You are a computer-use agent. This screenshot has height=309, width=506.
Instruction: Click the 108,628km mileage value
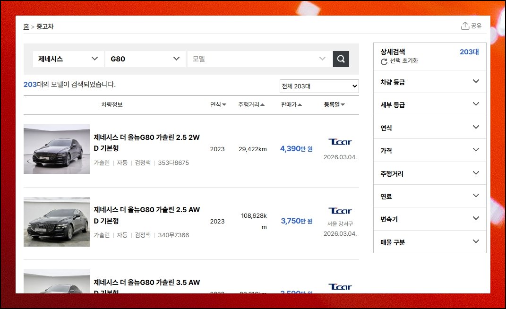254,221
